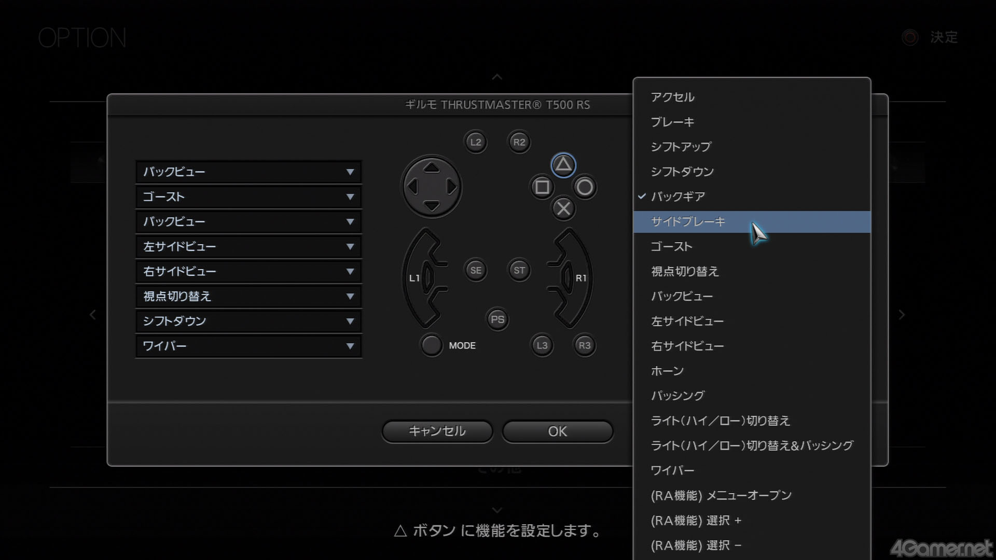Screen dimensions: 996x560
Task: Choose 左サイドビュー in the function popup list
Action: click(752, 321)
